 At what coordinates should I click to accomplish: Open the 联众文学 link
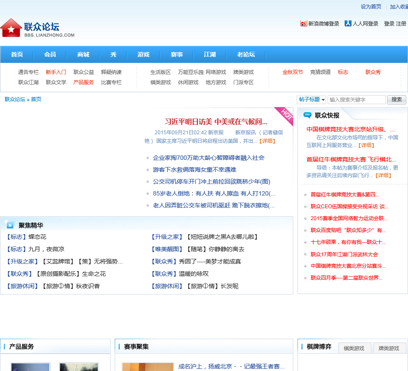click(56, 82)
